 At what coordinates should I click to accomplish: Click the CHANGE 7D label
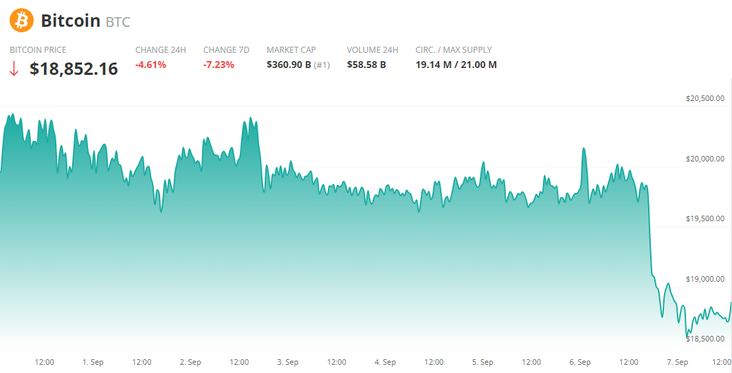click(226, 49)
